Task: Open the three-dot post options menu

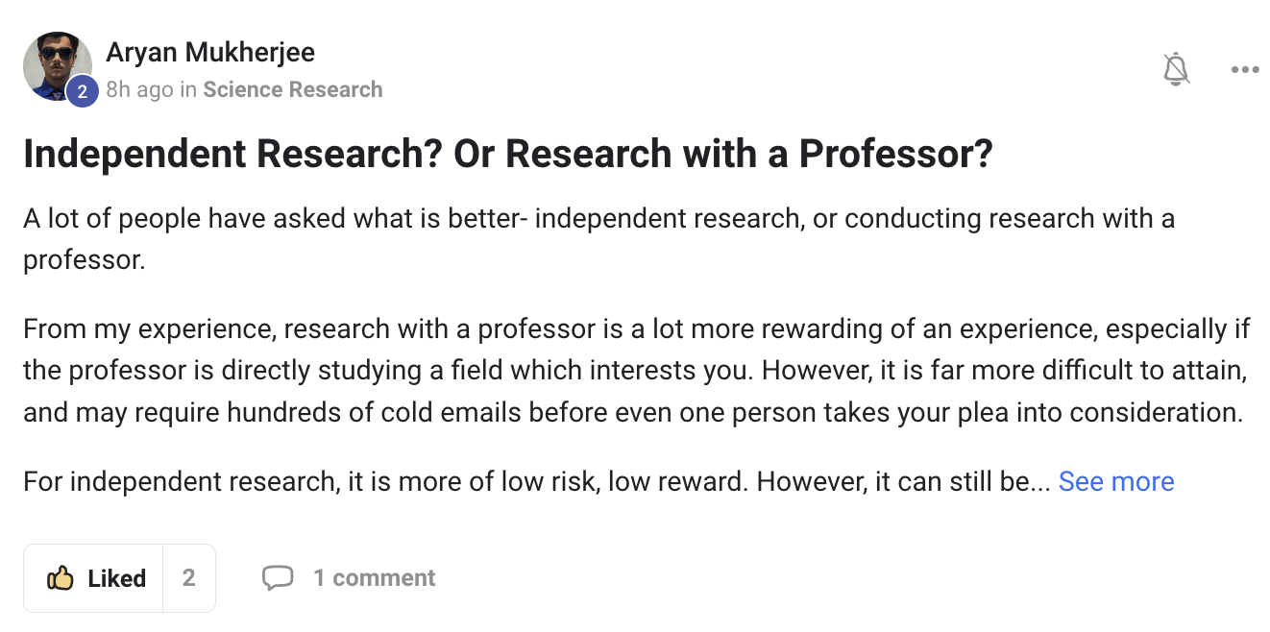Action: tap(1244, 70)
